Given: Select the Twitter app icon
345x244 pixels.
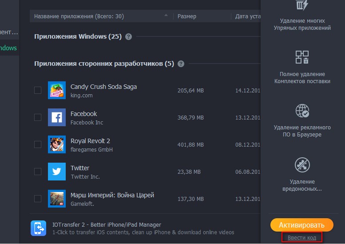Looking at the screenshot, I should click(x=57, y=172).
